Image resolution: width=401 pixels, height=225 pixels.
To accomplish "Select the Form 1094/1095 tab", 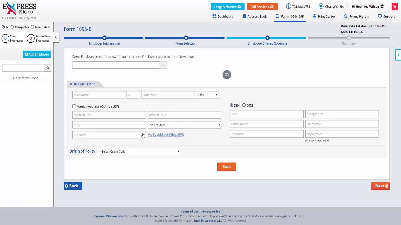I will 290,17.
